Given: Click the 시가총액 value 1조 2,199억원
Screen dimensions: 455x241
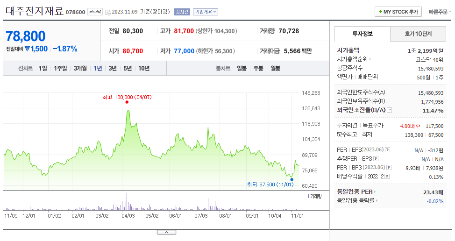Looking at the screenshot, I should click(426, 51).
